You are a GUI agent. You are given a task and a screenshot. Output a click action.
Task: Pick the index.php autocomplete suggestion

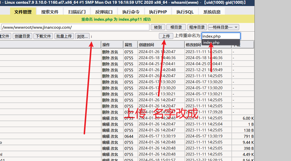pyautogui.click(x=211, y=42)
